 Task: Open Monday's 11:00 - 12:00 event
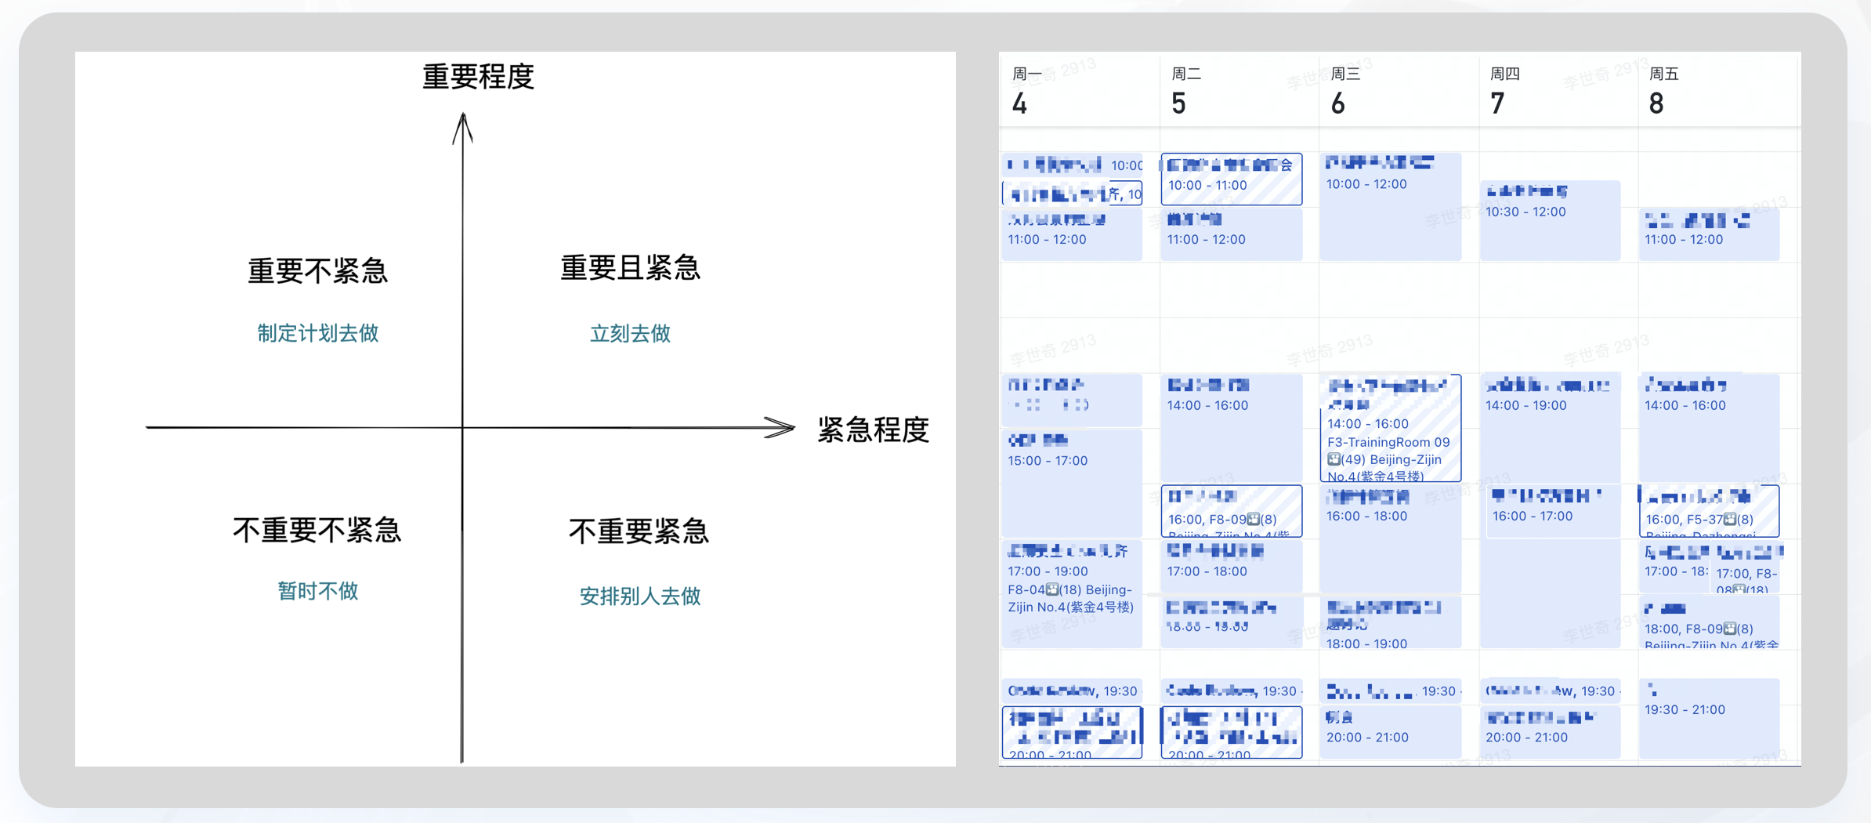pos(1071,235)
